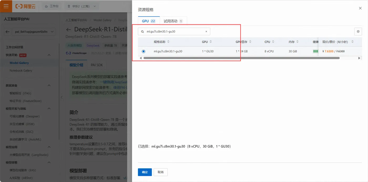
Task: Click the table's right scroll arrow
Action: 359,58
